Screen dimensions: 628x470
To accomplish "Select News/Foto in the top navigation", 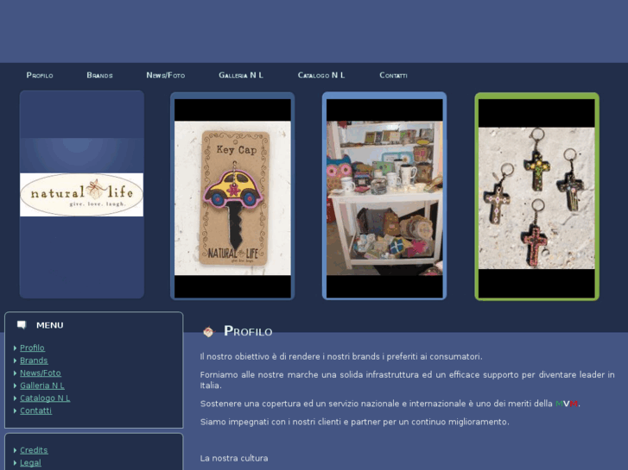I will pos(165,75).
